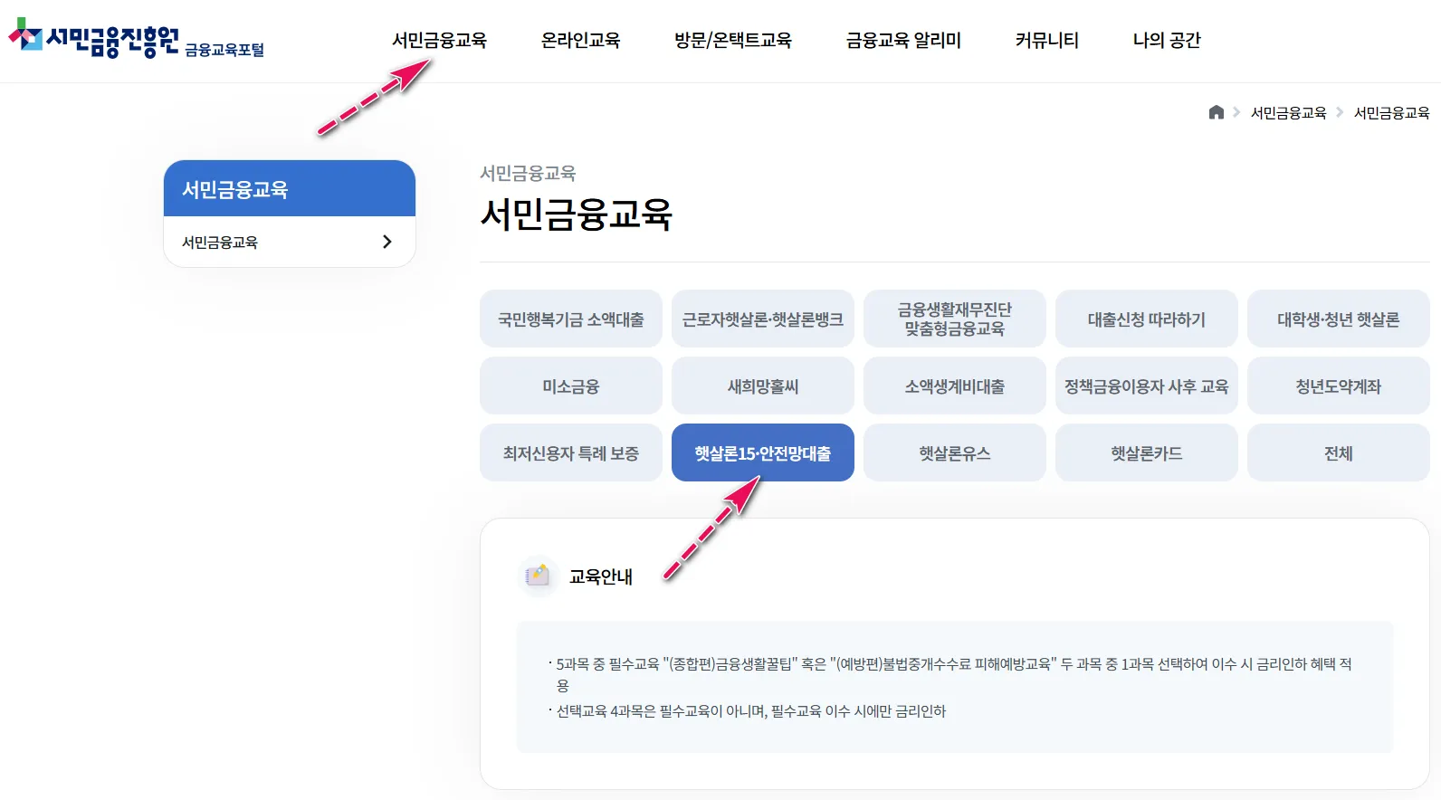Select the 국민행복기금 소액대출 category
The height and width of the screenshot is (800, 1441).
tap(571, 319)
